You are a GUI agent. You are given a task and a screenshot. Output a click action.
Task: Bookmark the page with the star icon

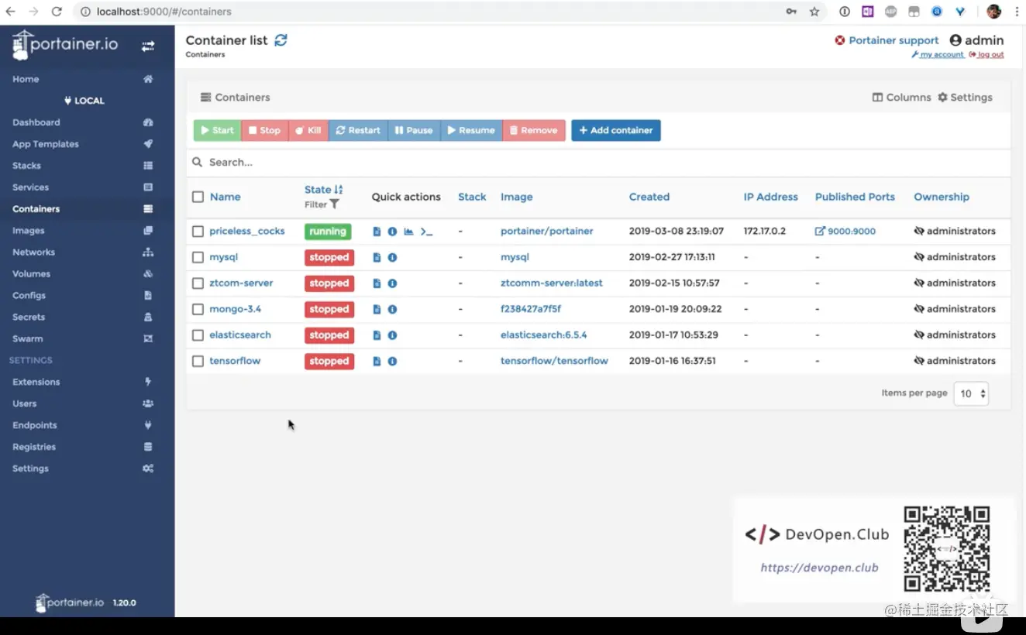point(814,12)
